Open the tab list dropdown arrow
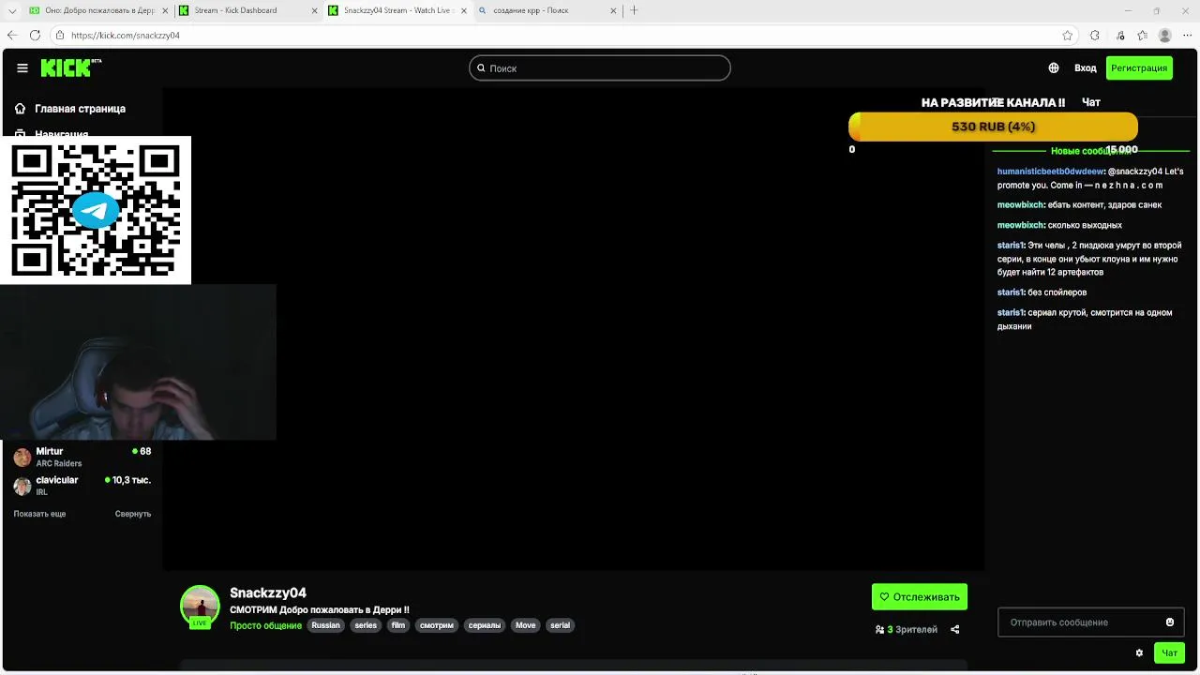The image size is (1200, 675). (12, 10)
